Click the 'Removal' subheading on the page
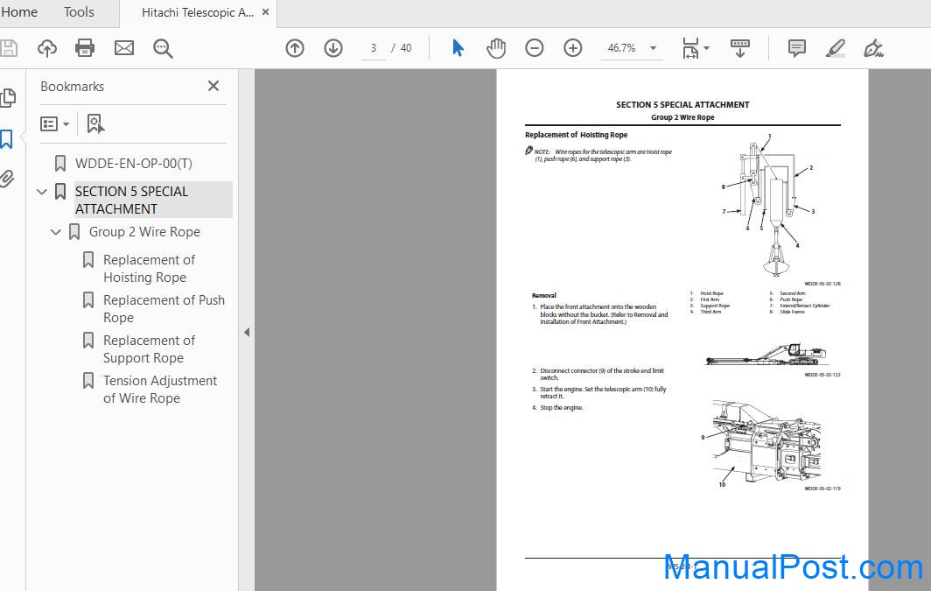Viewport: 931px width, 591px height. 544,295
